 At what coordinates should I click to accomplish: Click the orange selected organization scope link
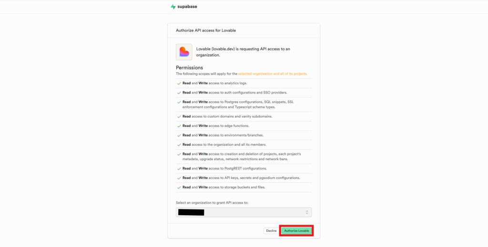pyautogui.click(x=273, y=74)
